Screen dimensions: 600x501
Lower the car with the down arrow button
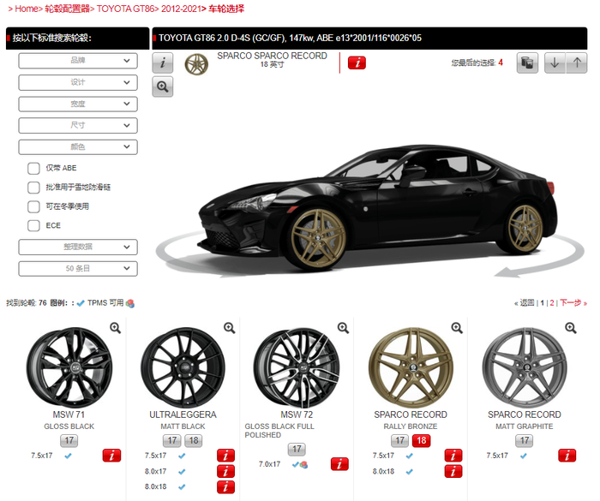click(x=555, y=63)
